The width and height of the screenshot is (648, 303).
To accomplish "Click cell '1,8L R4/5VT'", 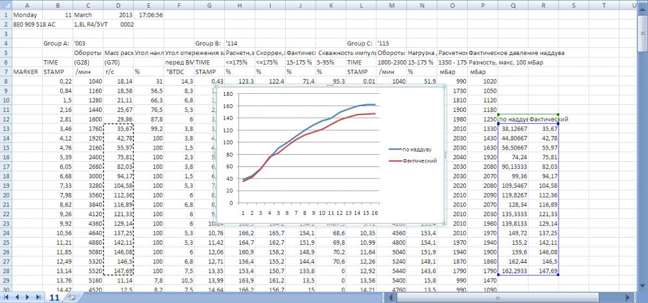I will [88, 25].
